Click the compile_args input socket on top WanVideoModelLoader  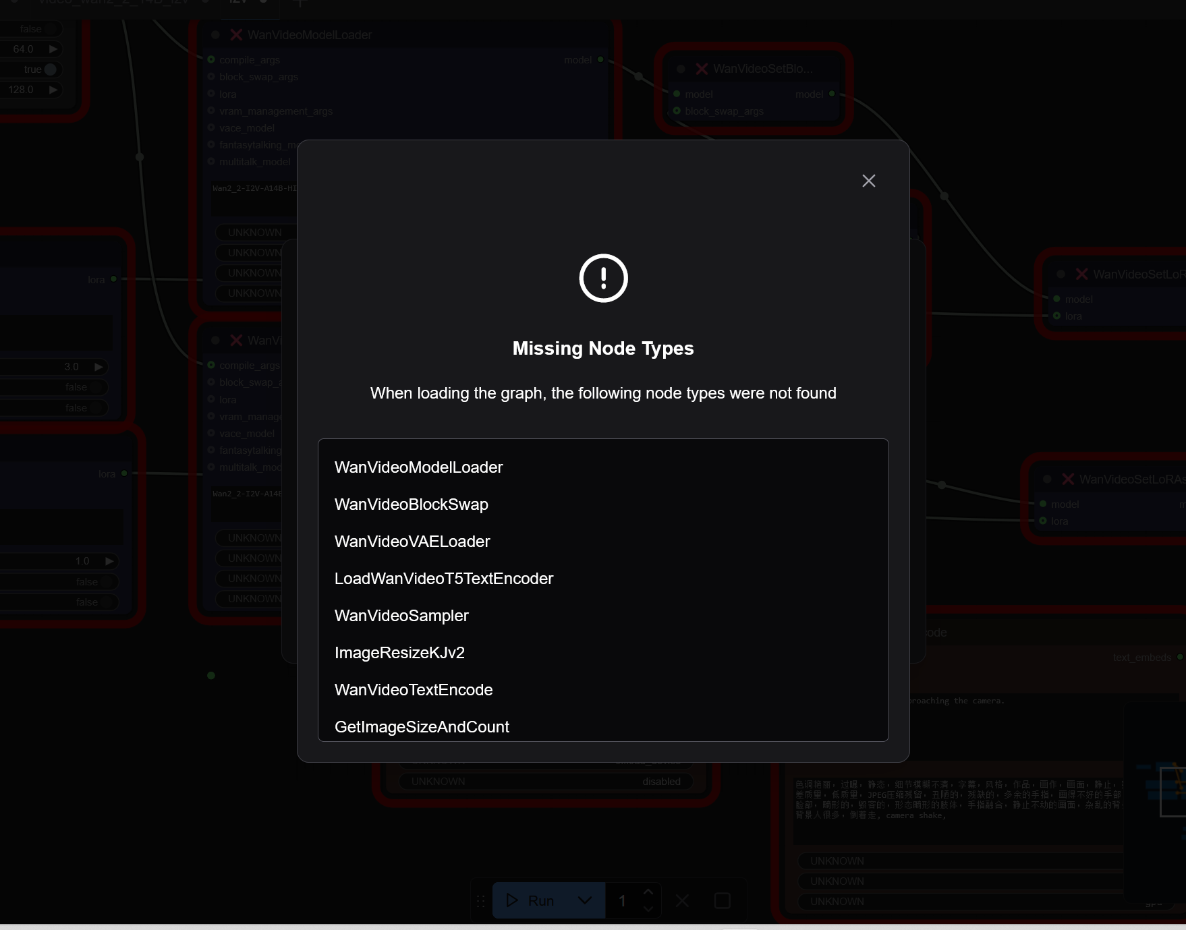211,59
